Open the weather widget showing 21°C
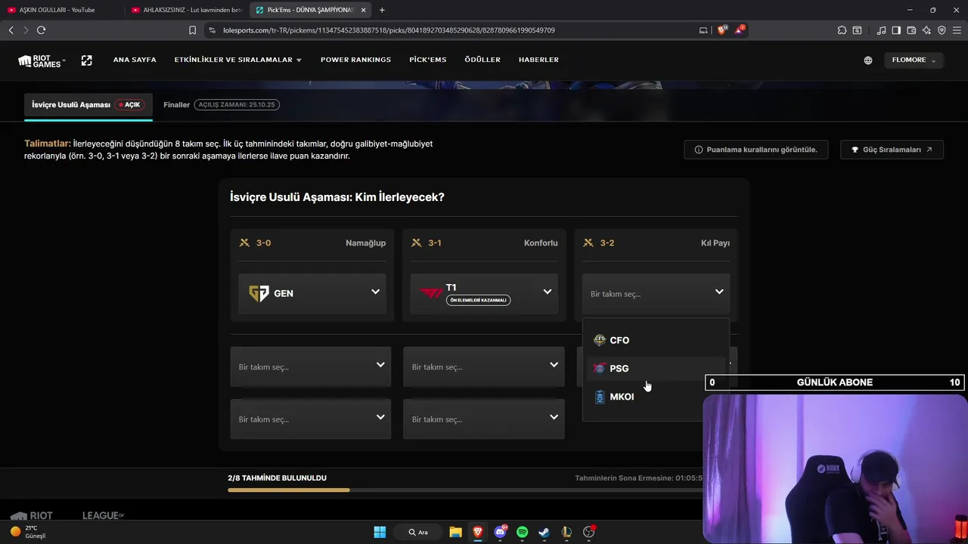Viewport: 968px width, 544px height. click(26, 532)
